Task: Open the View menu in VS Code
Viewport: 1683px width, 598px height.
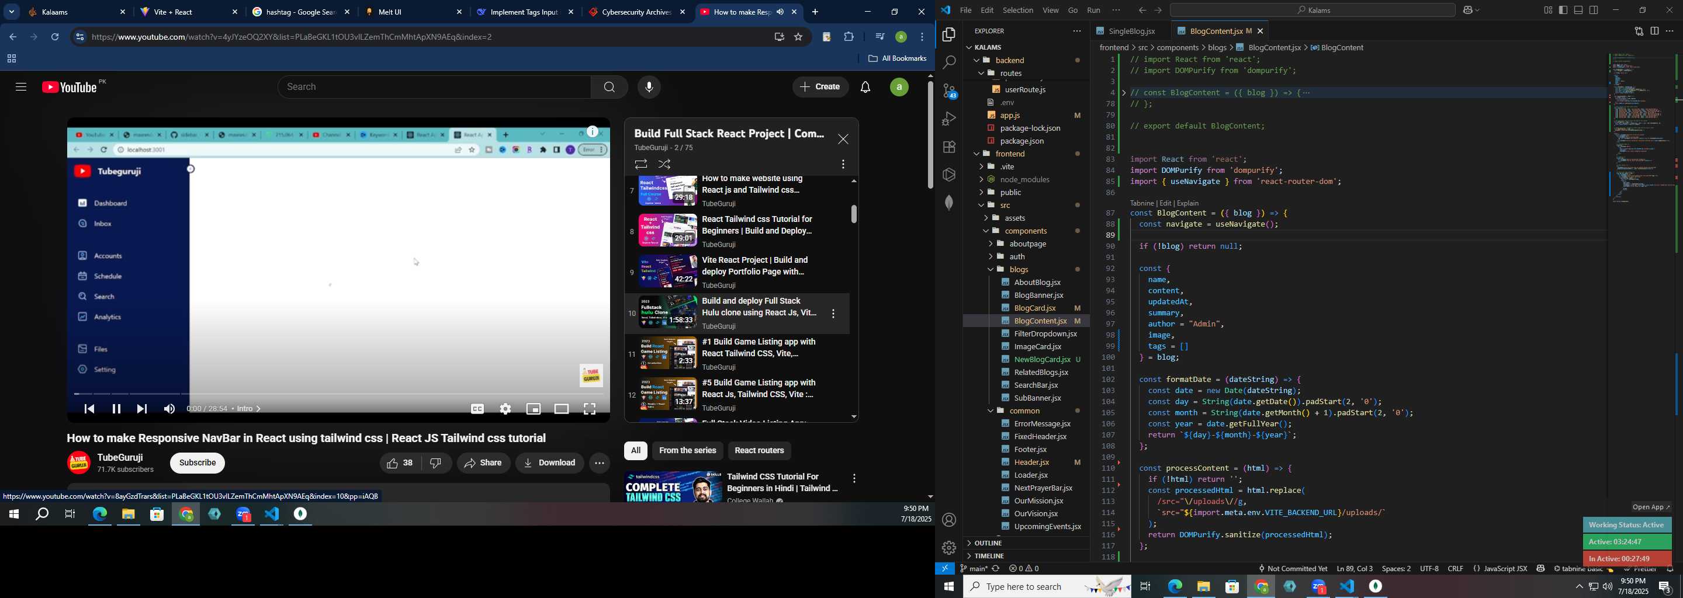Action: coord(1050,11)
